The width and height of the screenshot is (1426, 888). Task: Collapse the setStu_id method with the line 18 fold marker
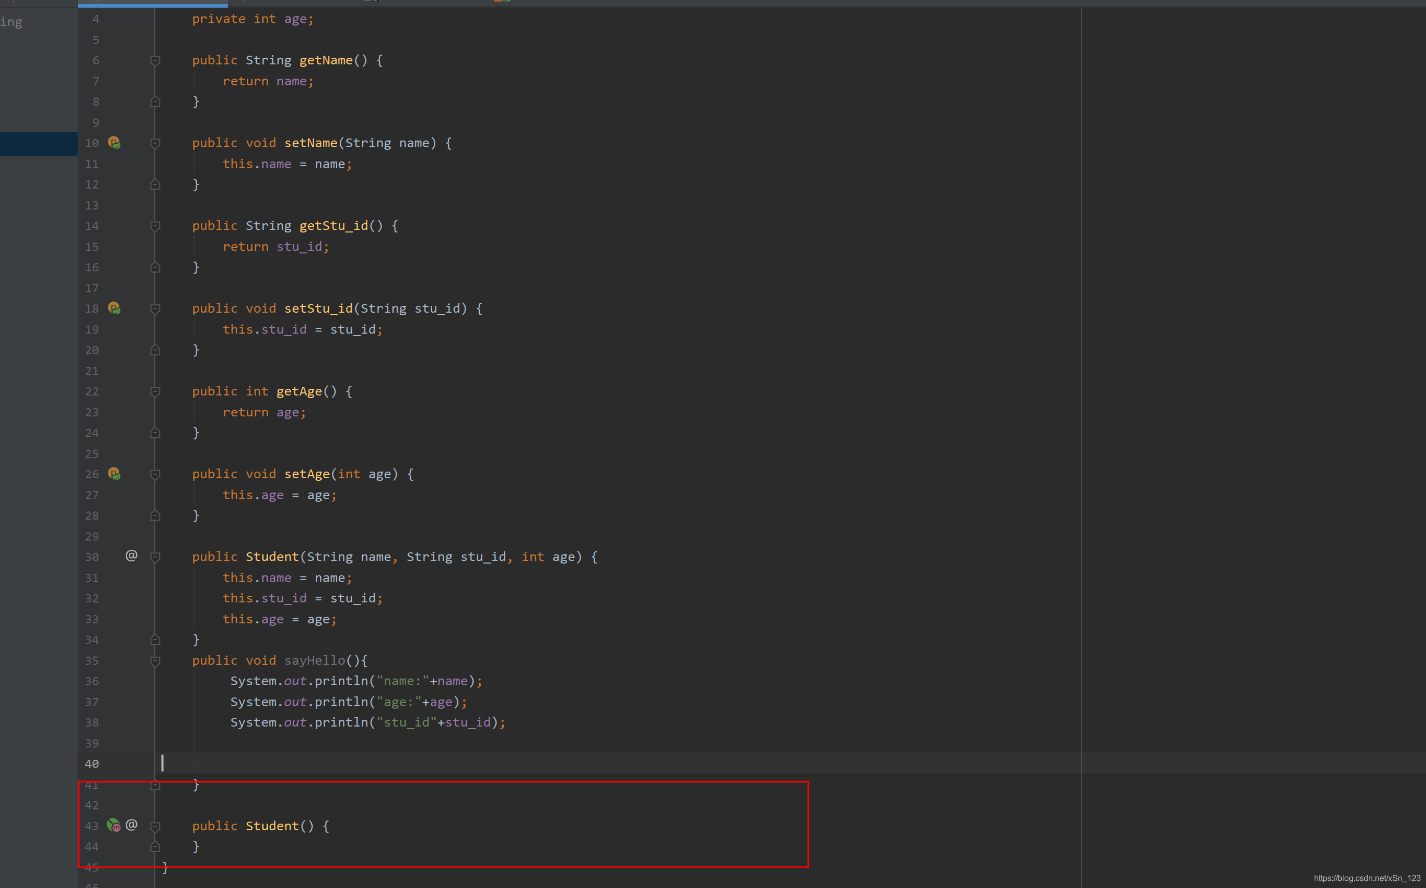tap(155, 309)
